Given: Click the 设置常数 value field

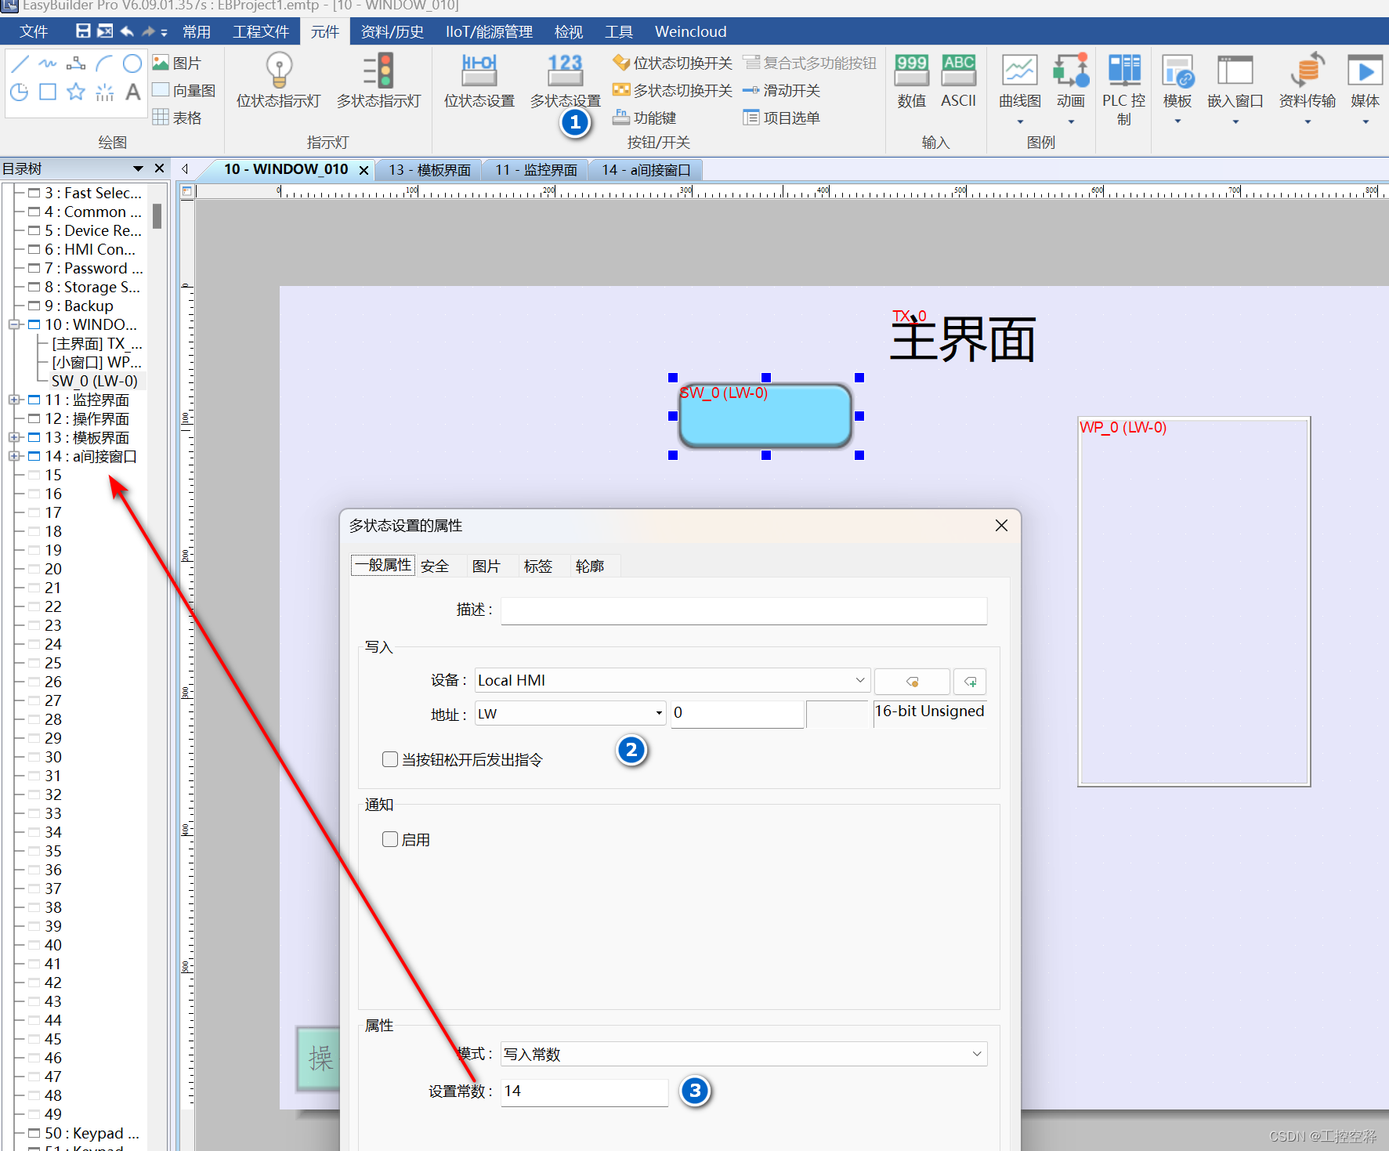Looking at the screenshot, I should [x=584, y=1091].
